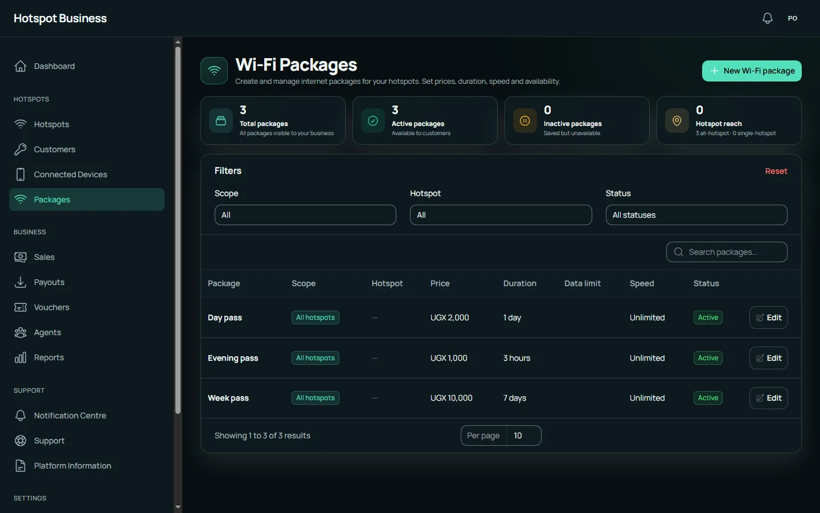Click the Platform Information document icon
The width and height of the screenshot is (820, 513).
[x=20, y=466]
